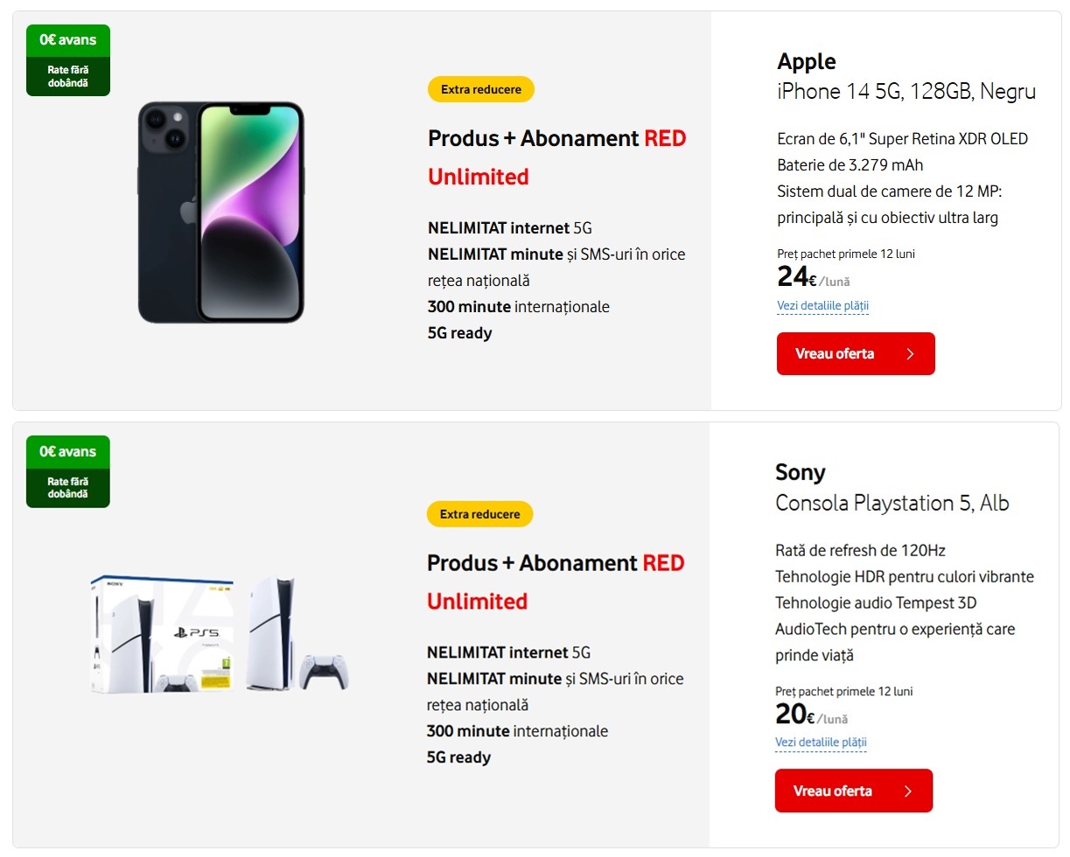Click the 24€ per month price
Viewport: 1070px width, 857px height.
[814, 277]
